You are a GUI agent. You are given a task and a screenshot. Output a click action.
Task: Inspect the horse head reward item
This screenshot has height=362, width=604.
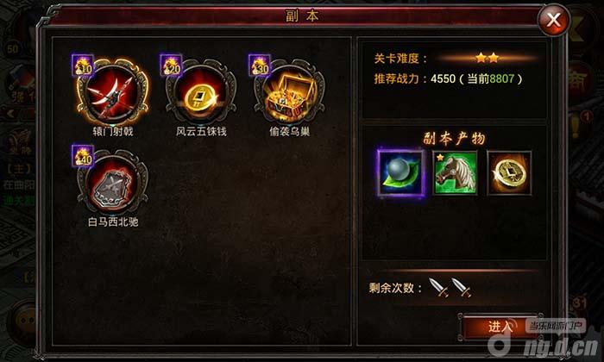pos(455,173)
